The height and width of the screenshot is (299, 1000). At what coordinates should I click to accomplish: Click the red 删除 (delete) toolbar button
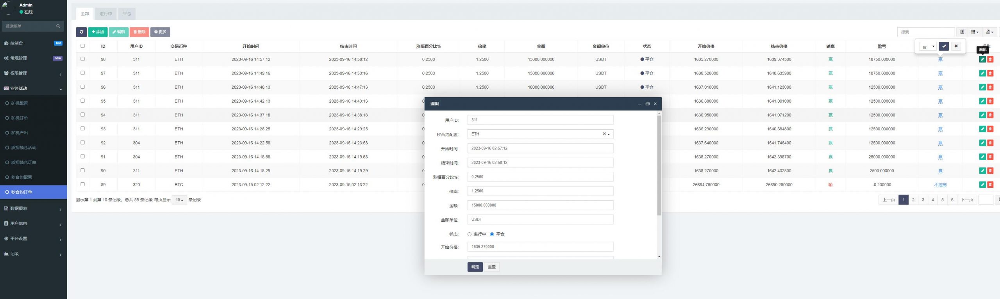(x=139, y=32)
